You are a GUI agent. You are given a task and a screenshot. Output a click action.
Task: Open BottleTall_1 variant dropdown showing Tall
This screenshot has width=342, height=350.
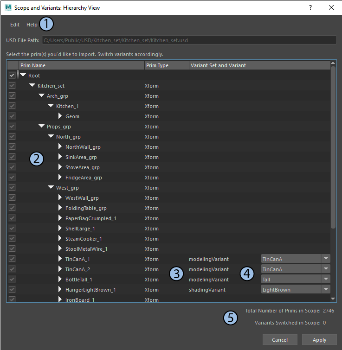[296, 280]
